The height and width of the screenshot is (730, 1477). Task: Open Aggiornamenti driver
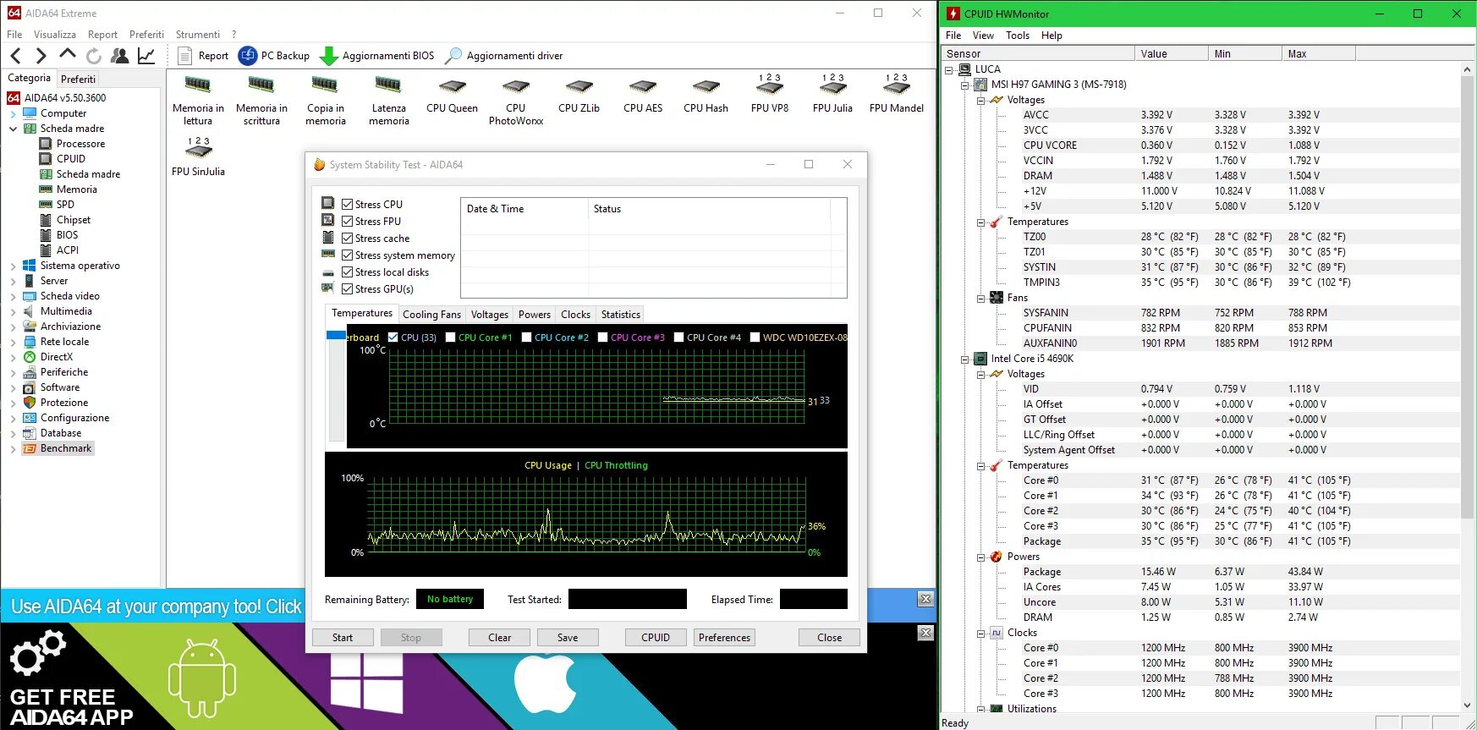[504, 56]
